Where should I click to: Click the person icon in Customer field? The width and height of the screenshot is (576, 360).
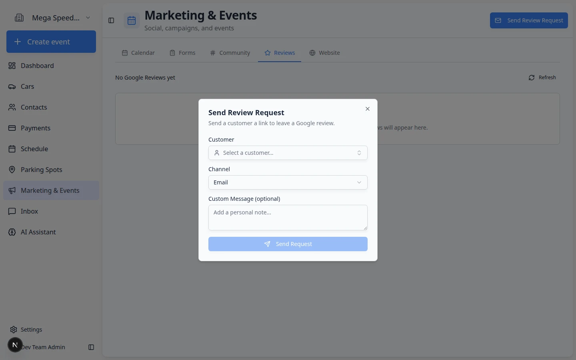tap(217, 153)
